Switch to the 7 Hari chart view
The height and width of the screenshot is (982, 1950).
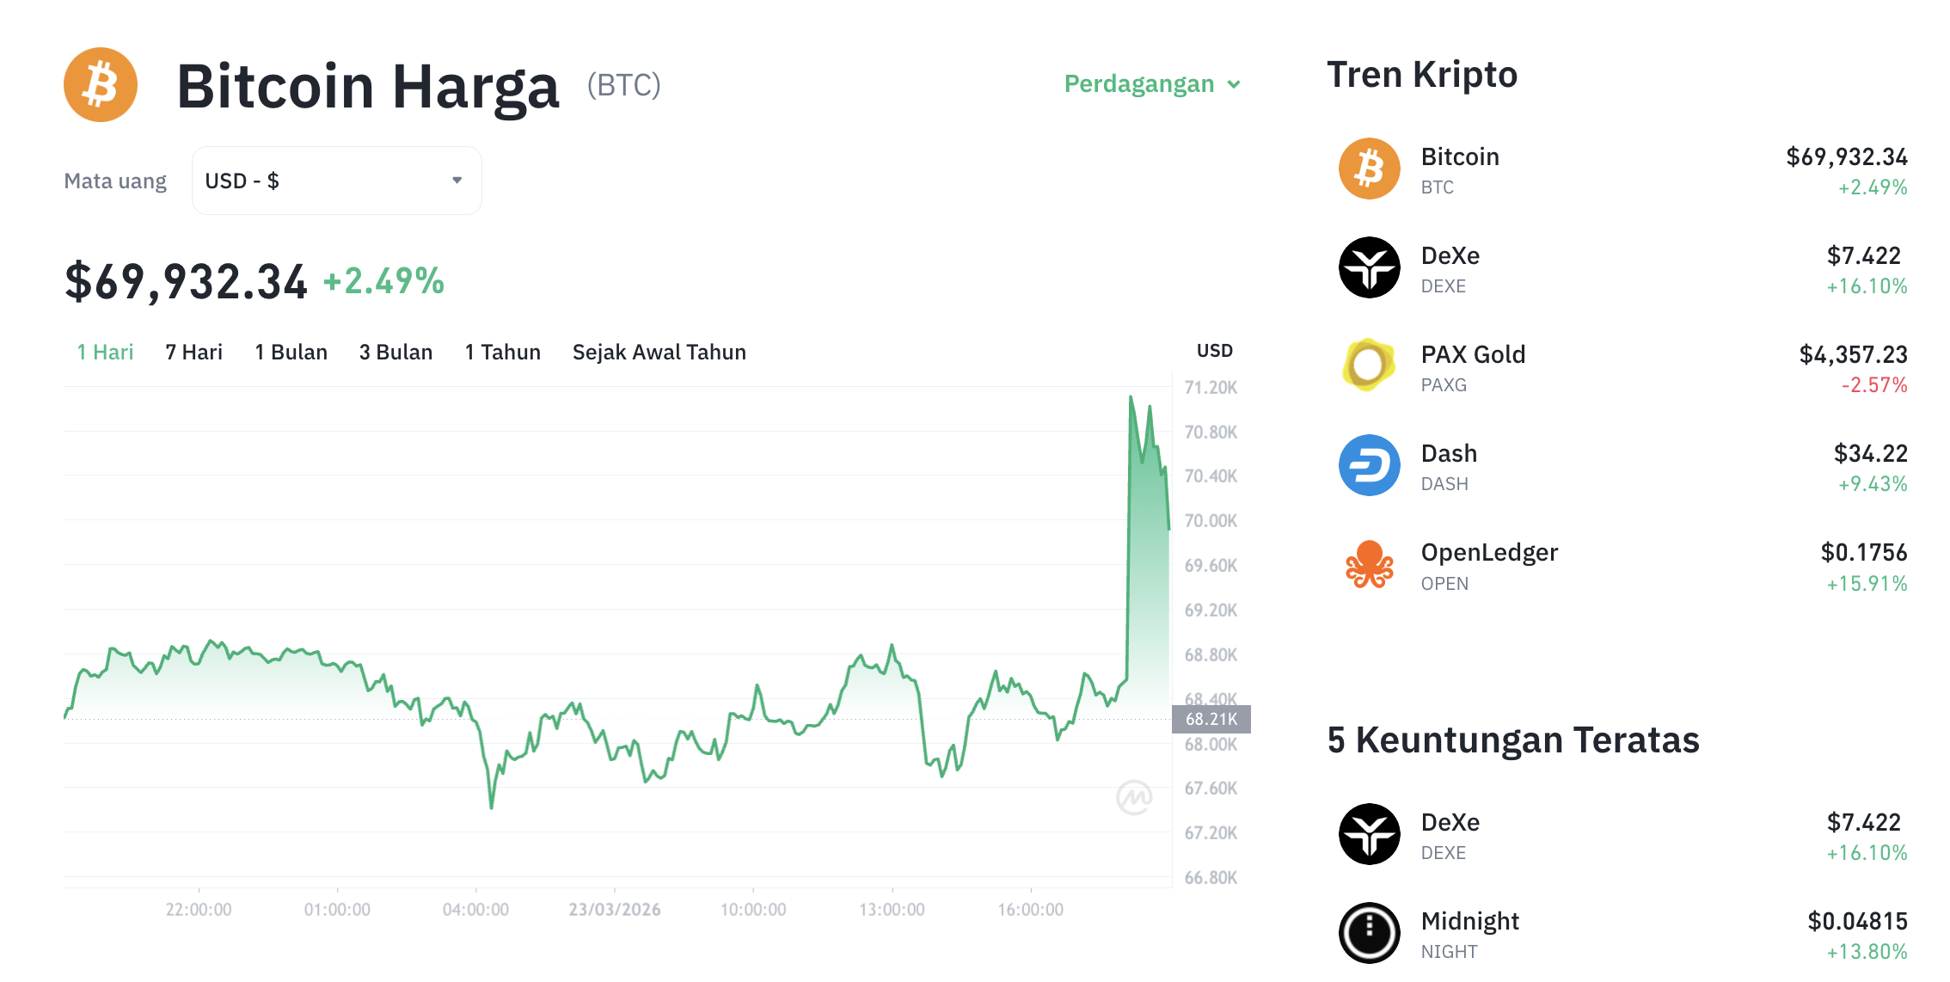pyautogui.click(x=193, y=352)
